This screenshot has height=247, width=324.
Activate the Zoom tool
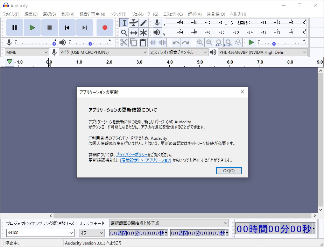(124, 32)
